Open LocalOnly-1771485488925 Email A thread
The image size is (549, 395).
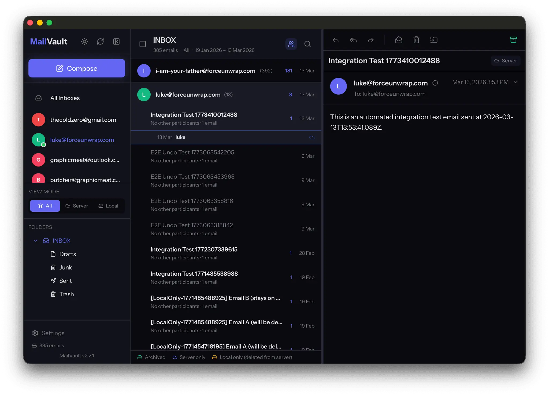click(226, 326)
